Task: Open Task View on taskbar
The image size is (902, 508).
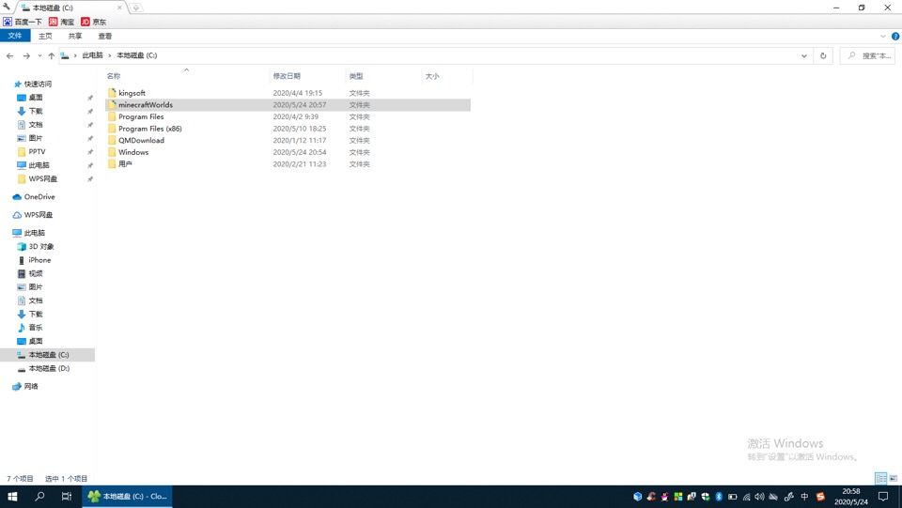Action: [x=67, y=497]
